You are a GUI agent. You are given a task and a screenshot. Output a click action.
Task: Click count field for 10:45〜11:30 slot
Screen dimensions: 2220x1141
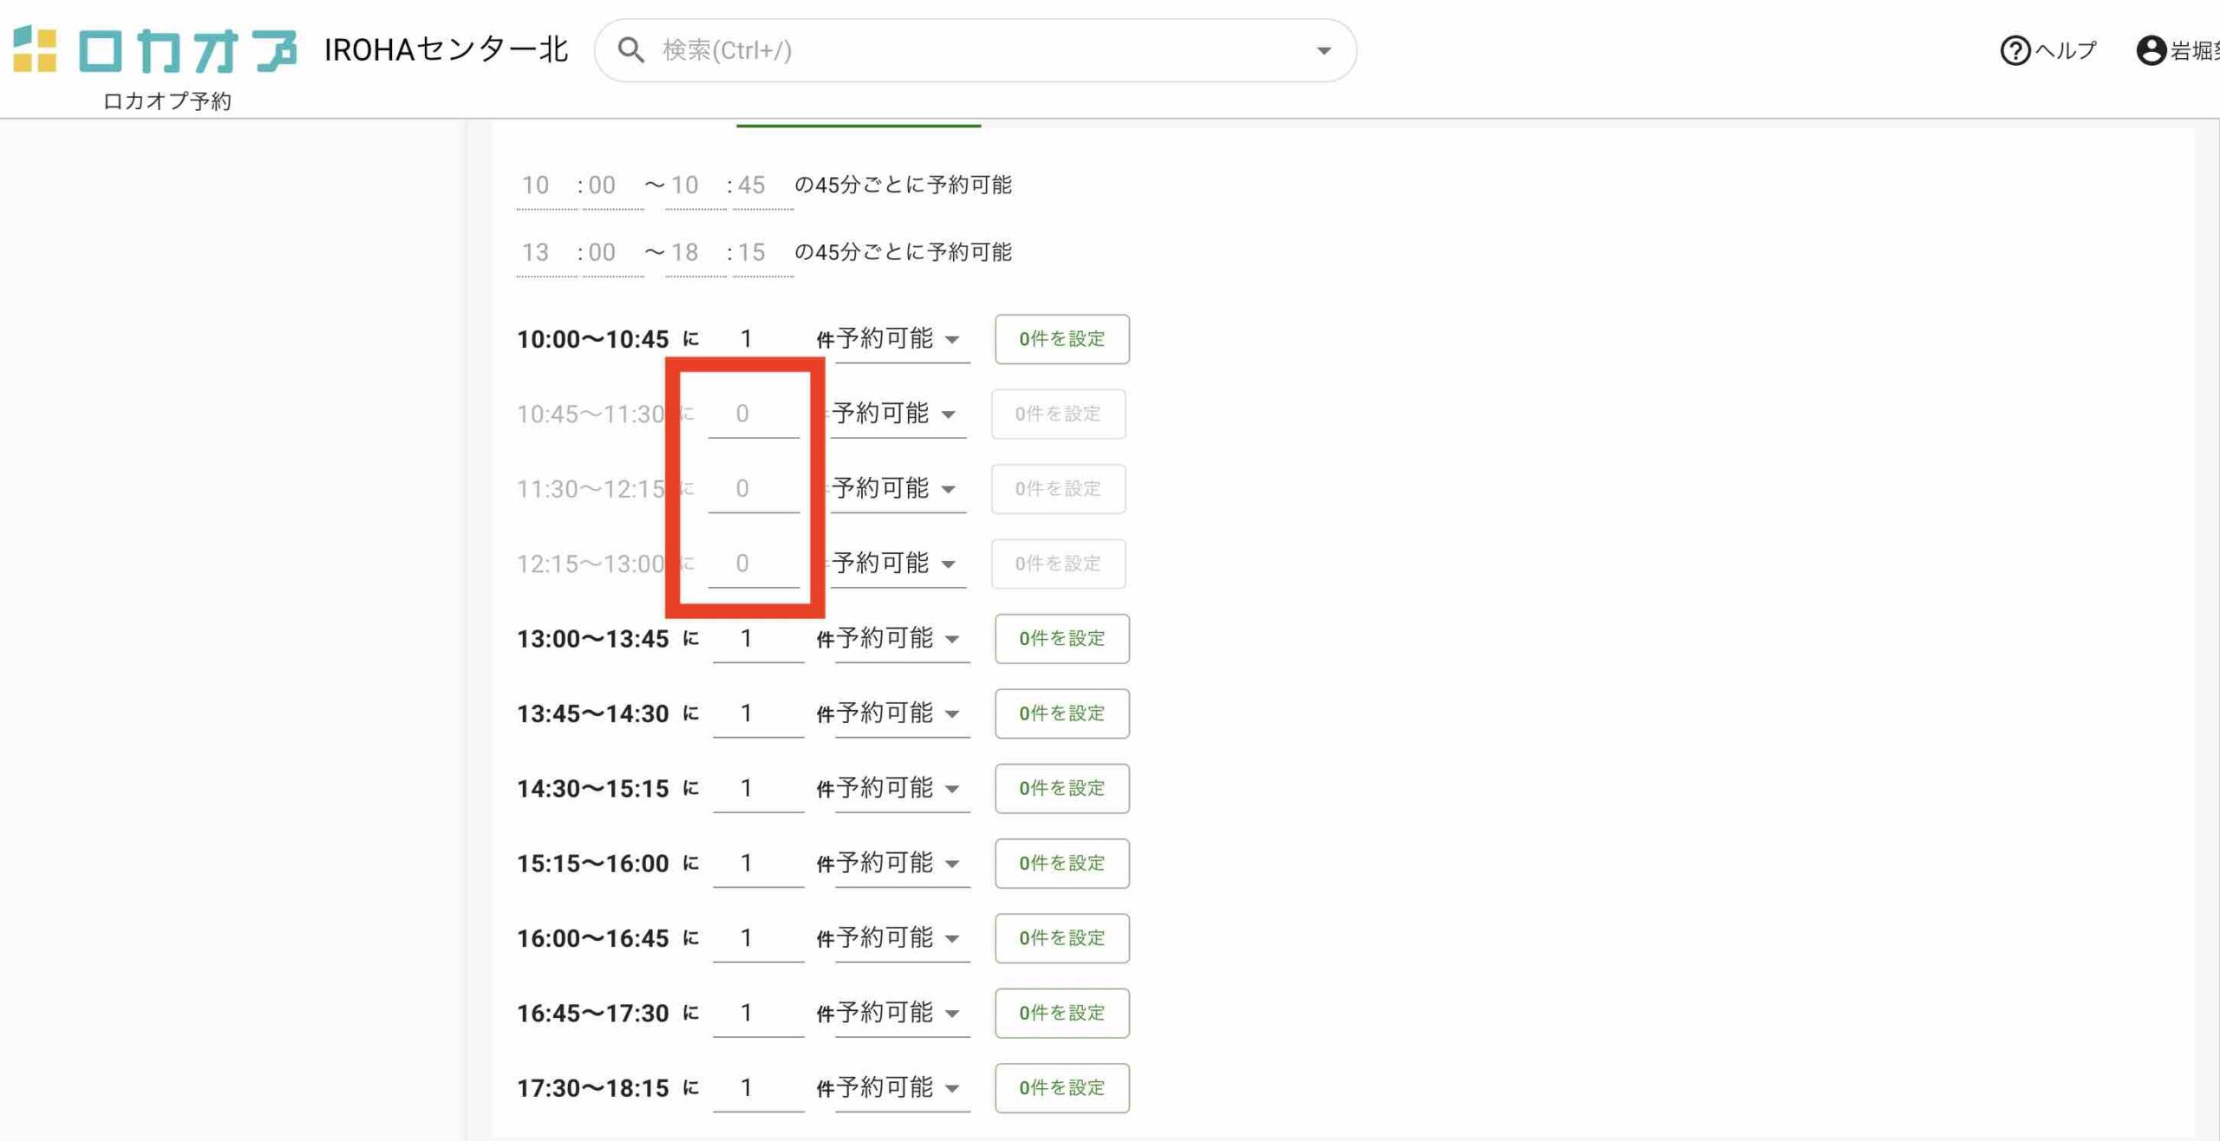(753, 414)
